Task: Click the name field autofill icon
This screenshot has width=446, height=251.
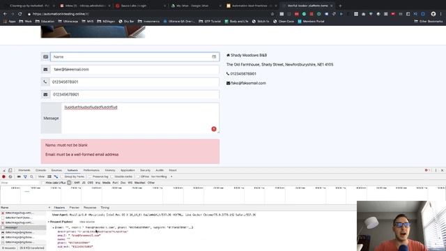Action: [214, 57]
